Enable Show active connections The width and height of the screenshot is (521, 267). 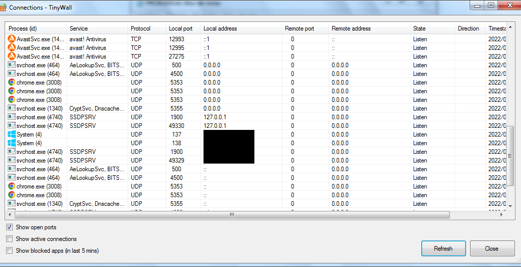[10, 239]
